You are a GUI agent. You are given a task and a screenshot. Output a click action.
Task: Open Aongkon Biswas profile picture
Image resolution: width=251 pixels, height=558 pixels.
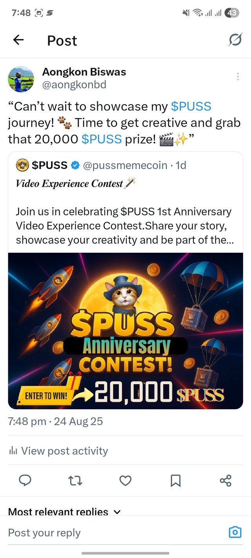point(21,79)
